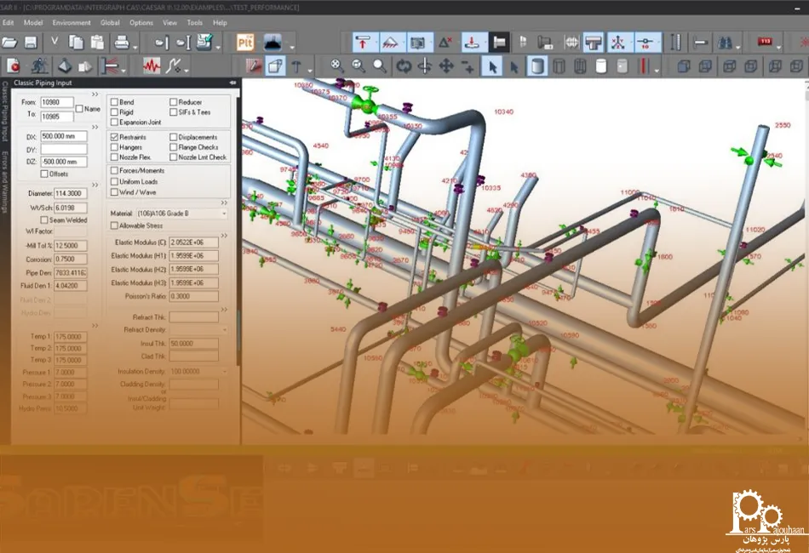Image resolution: width=809 pixels, height=553 pixels.
Task: Expand the Diameter section chevron
Action: click(x=95, y=185)
